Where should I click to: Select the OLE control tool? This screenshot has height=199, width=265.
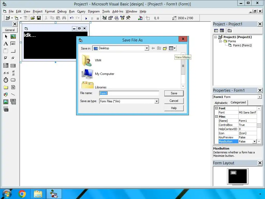(x=6, y=109)
